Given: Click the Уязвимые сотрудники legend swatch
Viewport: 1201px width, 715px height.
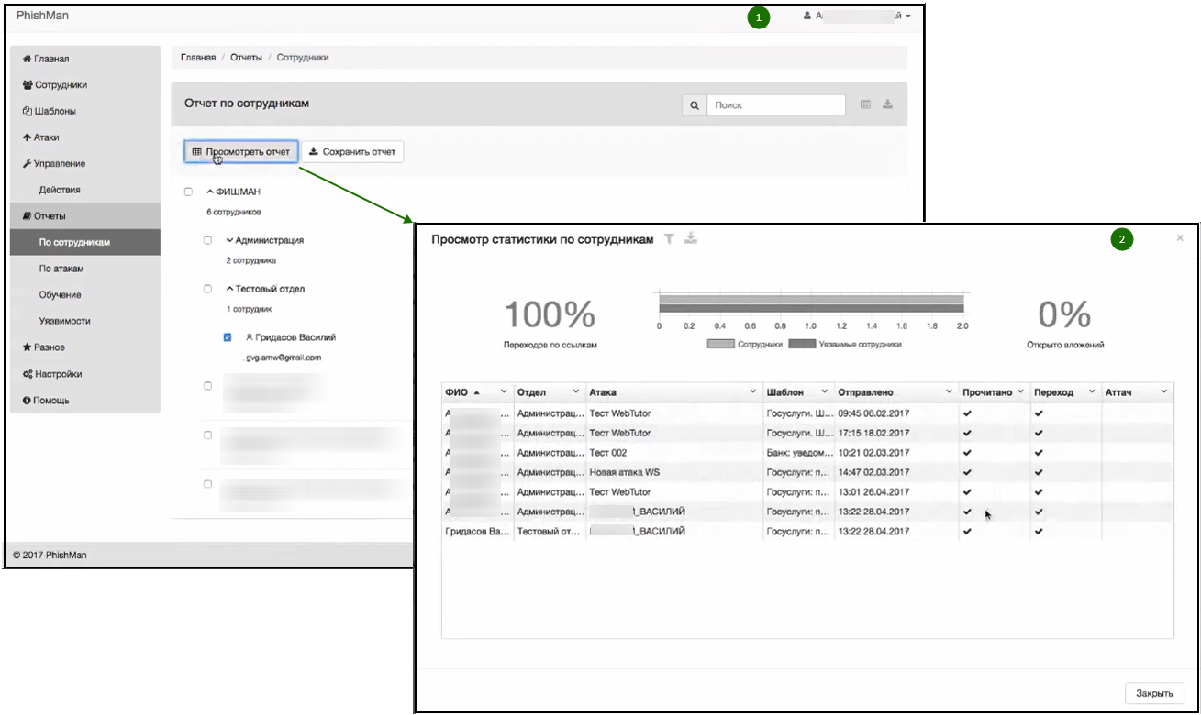Looking at the screenshot, I should [x=802, y=344].
